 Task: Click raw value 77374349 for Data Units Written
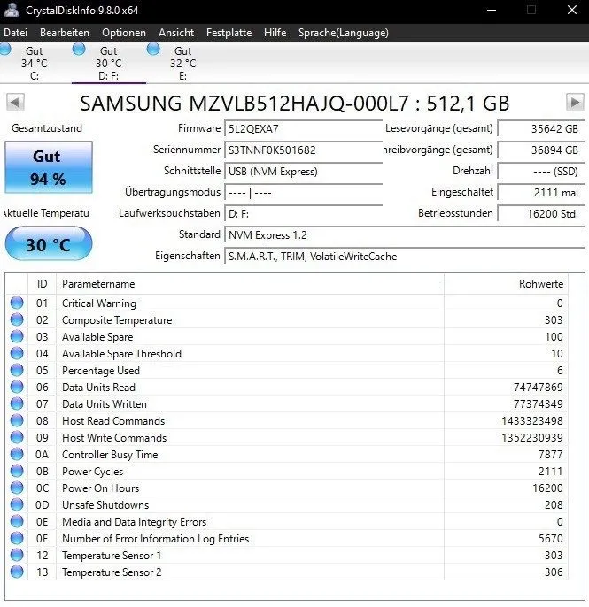(539, 404)
